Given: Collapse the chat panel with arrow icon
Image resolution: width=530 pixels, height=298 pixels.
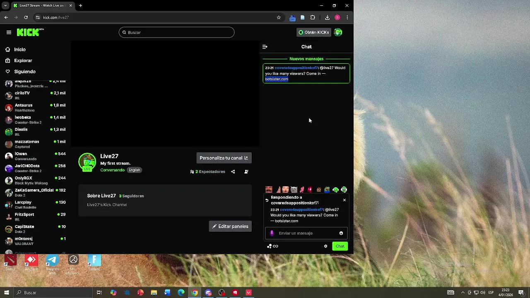Looking at the screenshot, I should (265, 47).
